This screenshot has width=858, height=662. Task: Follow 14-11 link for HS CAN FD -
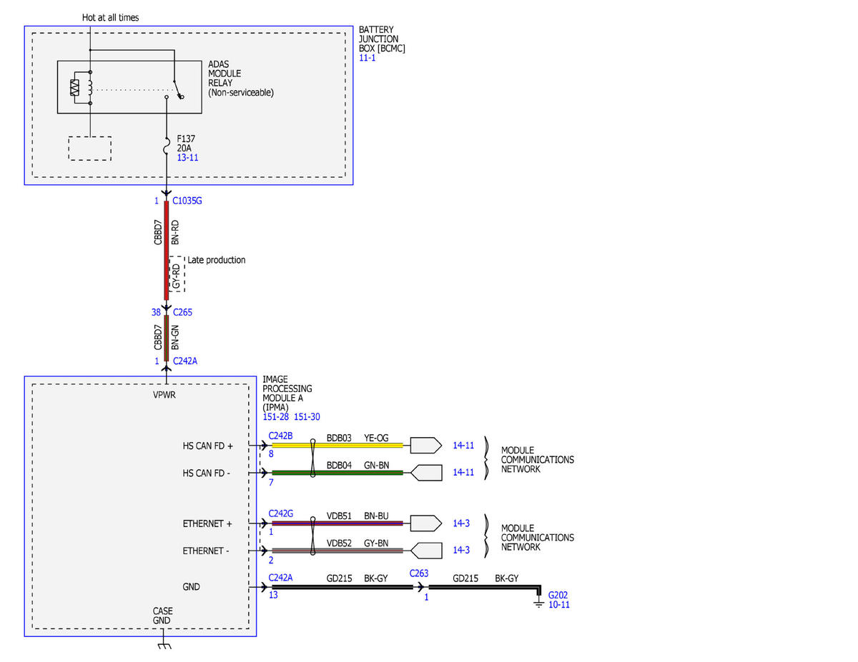point(463,473)
